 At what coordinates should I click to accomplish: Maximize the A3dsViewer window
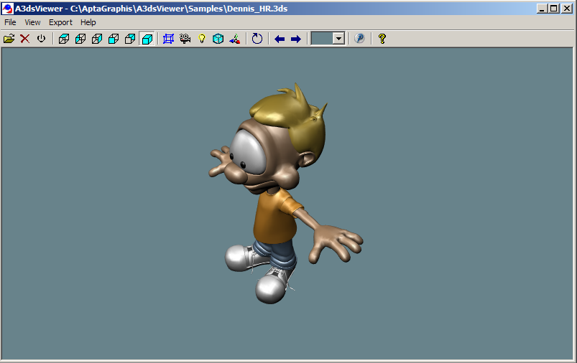[554, 9]
